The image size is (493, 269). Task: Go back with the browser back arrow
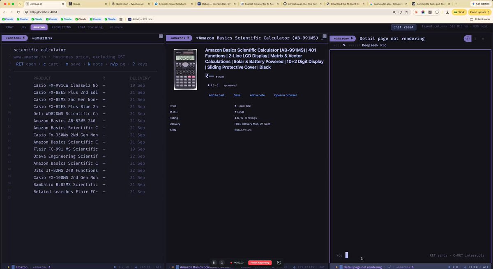(x=5, y=12)
